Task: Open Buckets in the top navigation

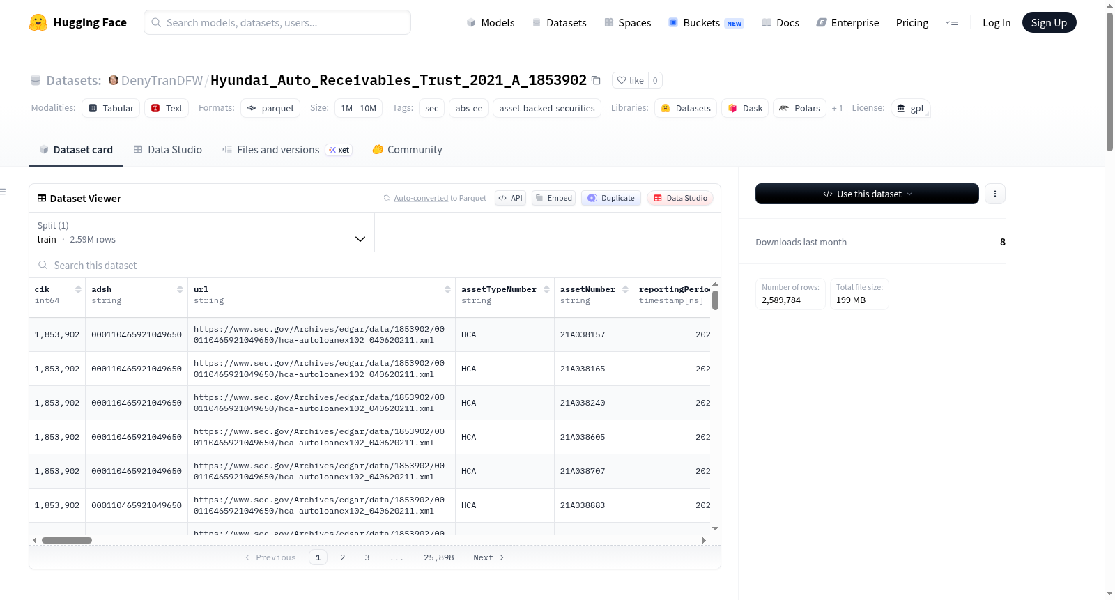Action: pos(706,22)
